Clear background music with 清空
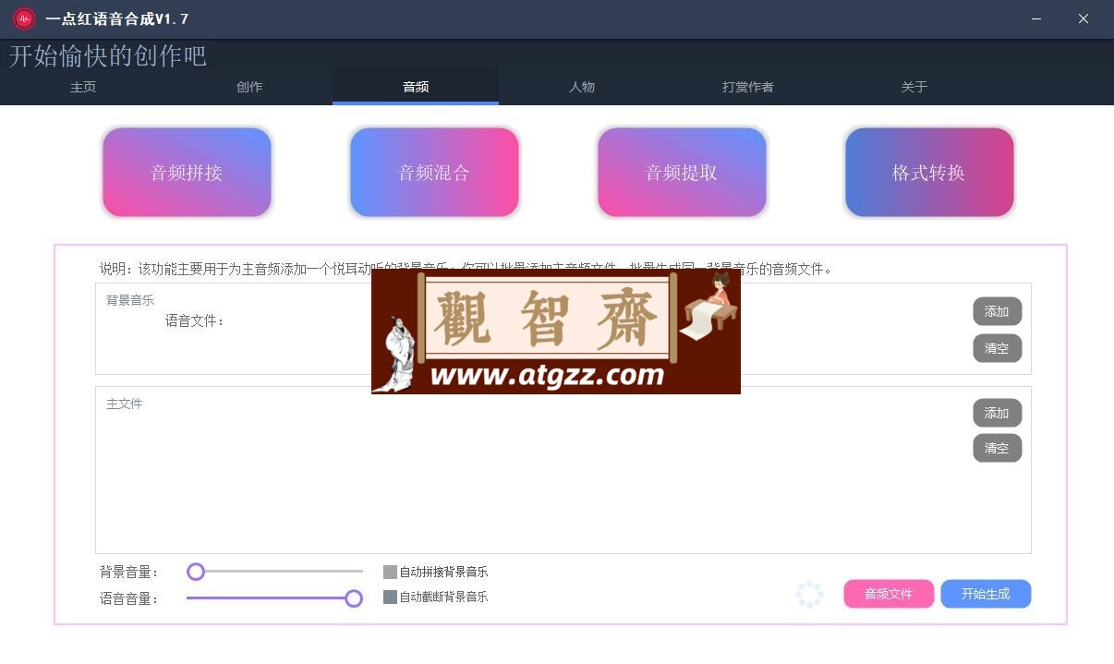 coord(997,348)
